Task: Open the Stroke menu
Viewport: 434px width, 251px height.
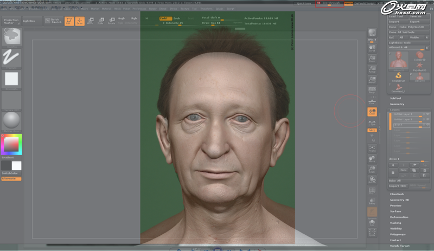Action: (x=173, y=9)
